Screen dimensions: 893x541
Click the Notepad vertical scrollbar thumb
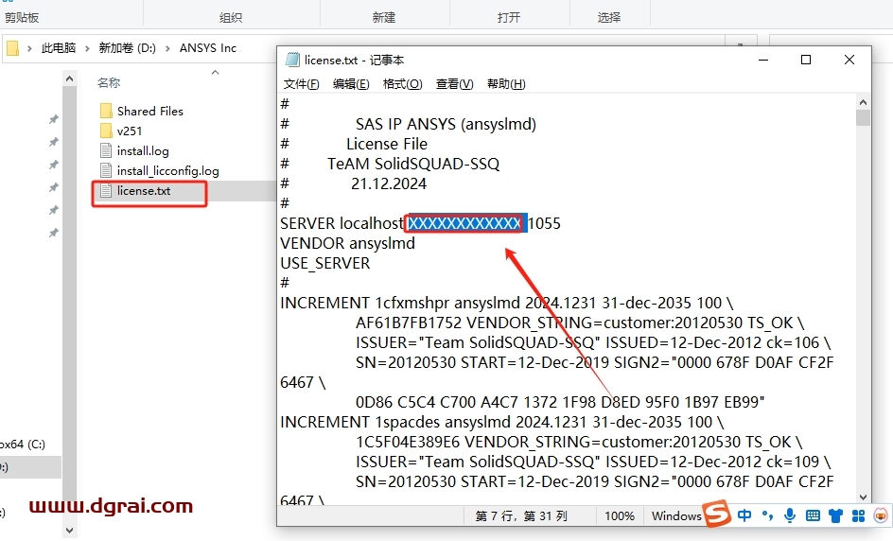coord(863,118)
